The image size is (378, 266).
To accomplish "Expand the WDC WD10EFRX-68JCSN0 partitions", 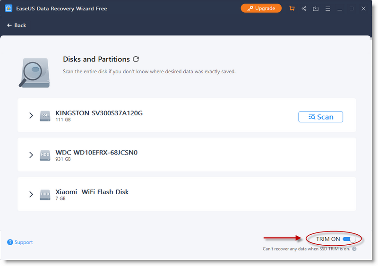I will [31, 155].
